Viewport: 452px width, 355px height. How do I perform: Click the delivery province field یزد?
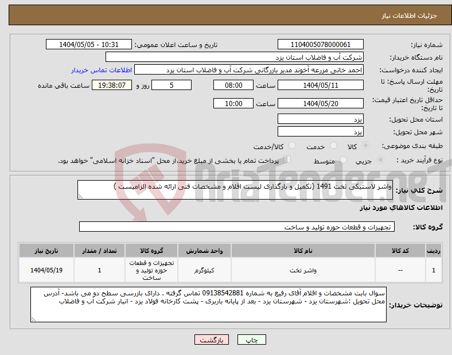321,119
